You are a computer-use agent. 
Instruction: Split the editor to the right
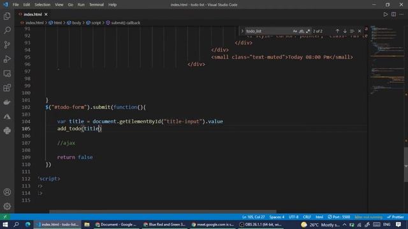(x=394, y=15)
